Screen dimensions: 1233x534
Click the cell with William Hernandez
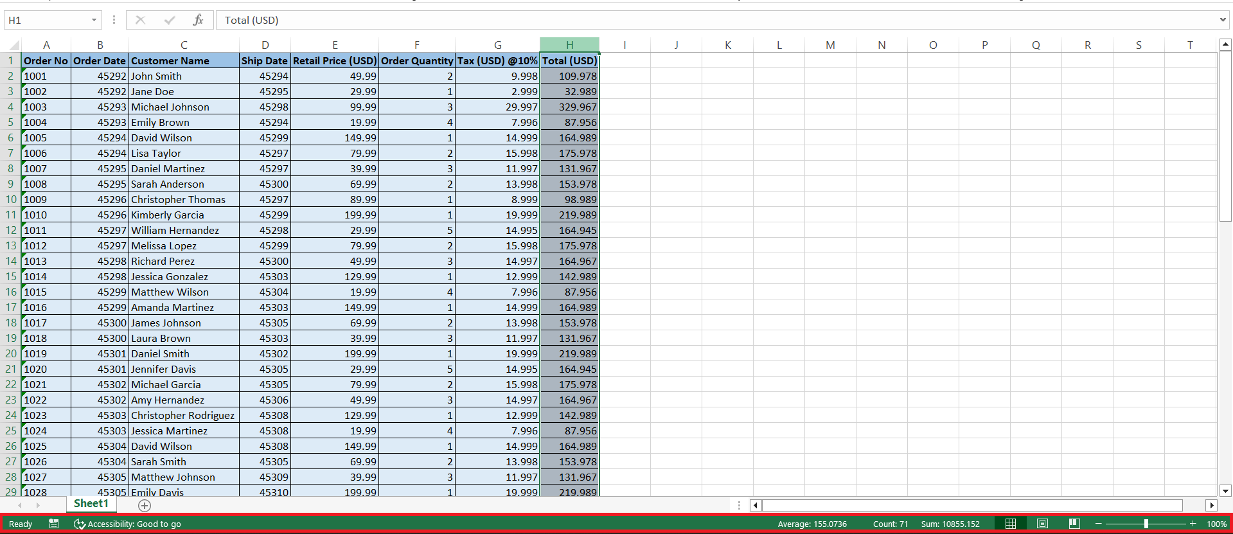184,230
